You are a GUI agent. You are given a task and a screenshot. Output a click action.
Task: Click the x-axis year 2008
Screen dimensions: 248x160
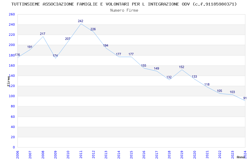43,155
